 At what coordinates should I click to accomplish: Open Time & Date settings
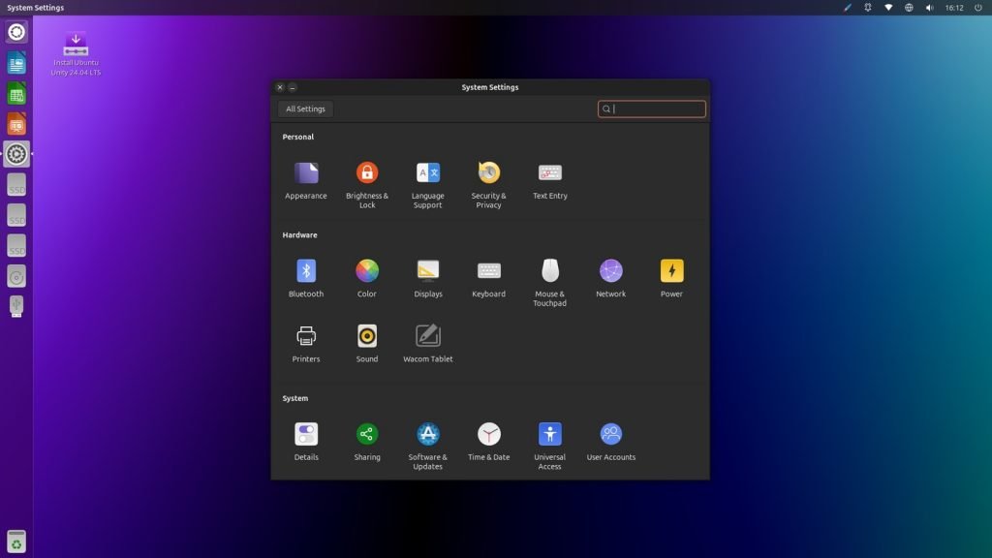pyautogui.click(x=488, y=433)
